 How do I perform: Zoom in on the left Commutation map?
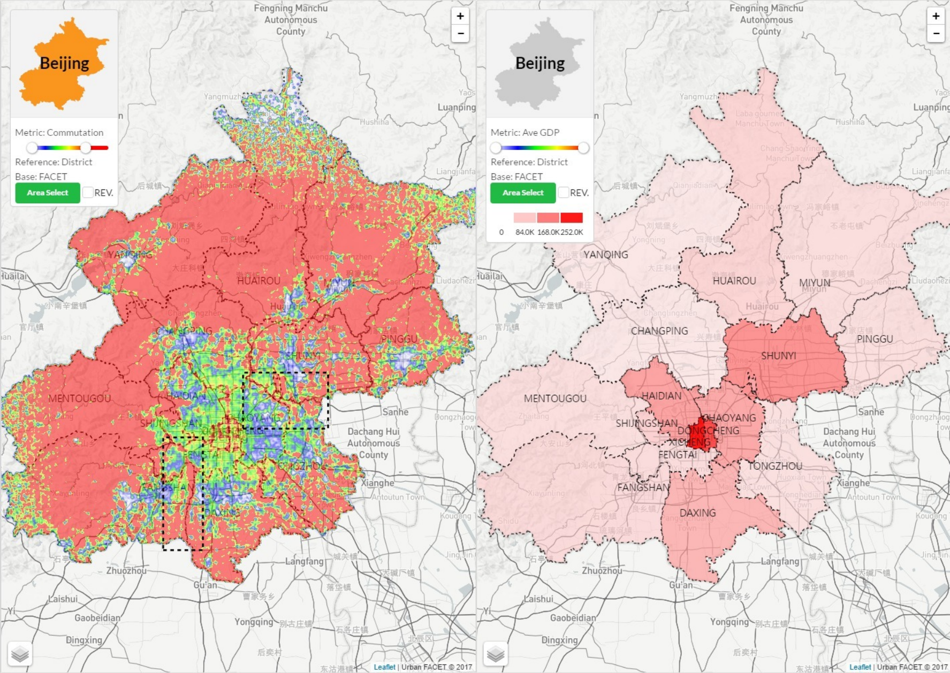460,16
